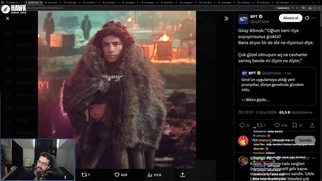Open the quoted BPT post about Grok
Viewport: 322px width, 181px height.
277,86
